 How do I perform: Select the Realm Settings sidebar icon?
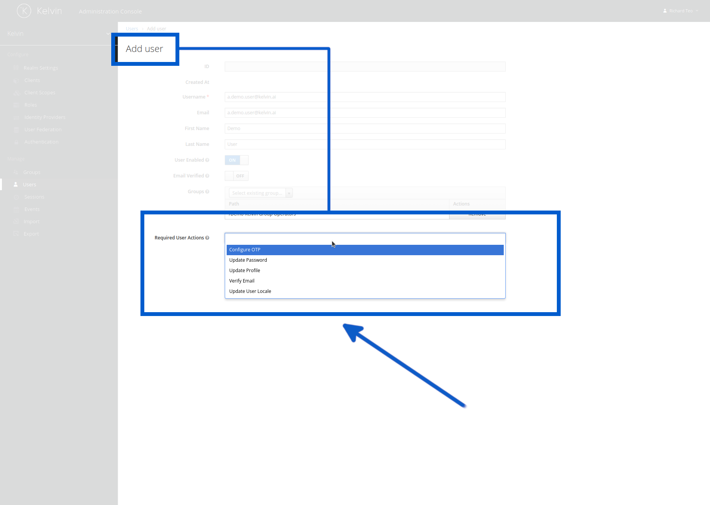point(16,68)
